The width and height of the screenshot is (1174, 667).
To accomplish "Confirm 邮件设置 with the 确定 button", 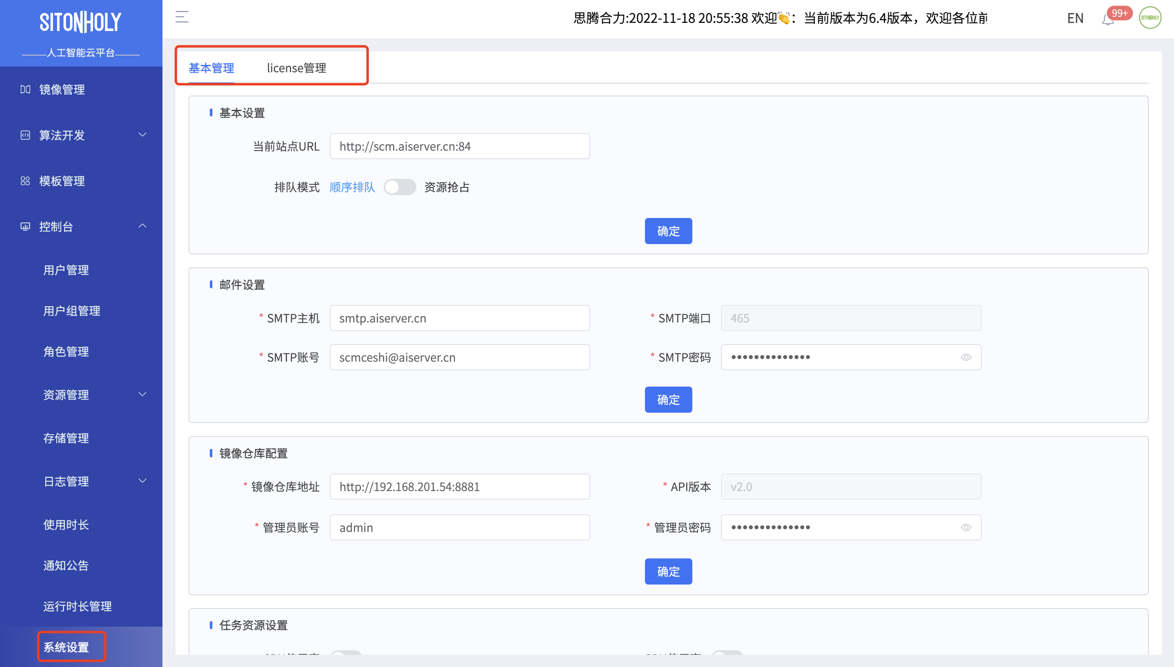I will [x=668, y=400].
